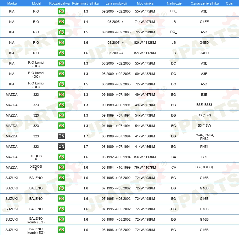The image size is (239, 235).
Task: Select engine code A5D in the RIO kombi row
Action: pos(204,84)
